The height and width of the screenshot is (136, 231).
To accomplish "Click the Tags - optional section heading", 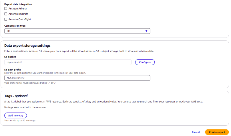I will (x=16, y=96).
